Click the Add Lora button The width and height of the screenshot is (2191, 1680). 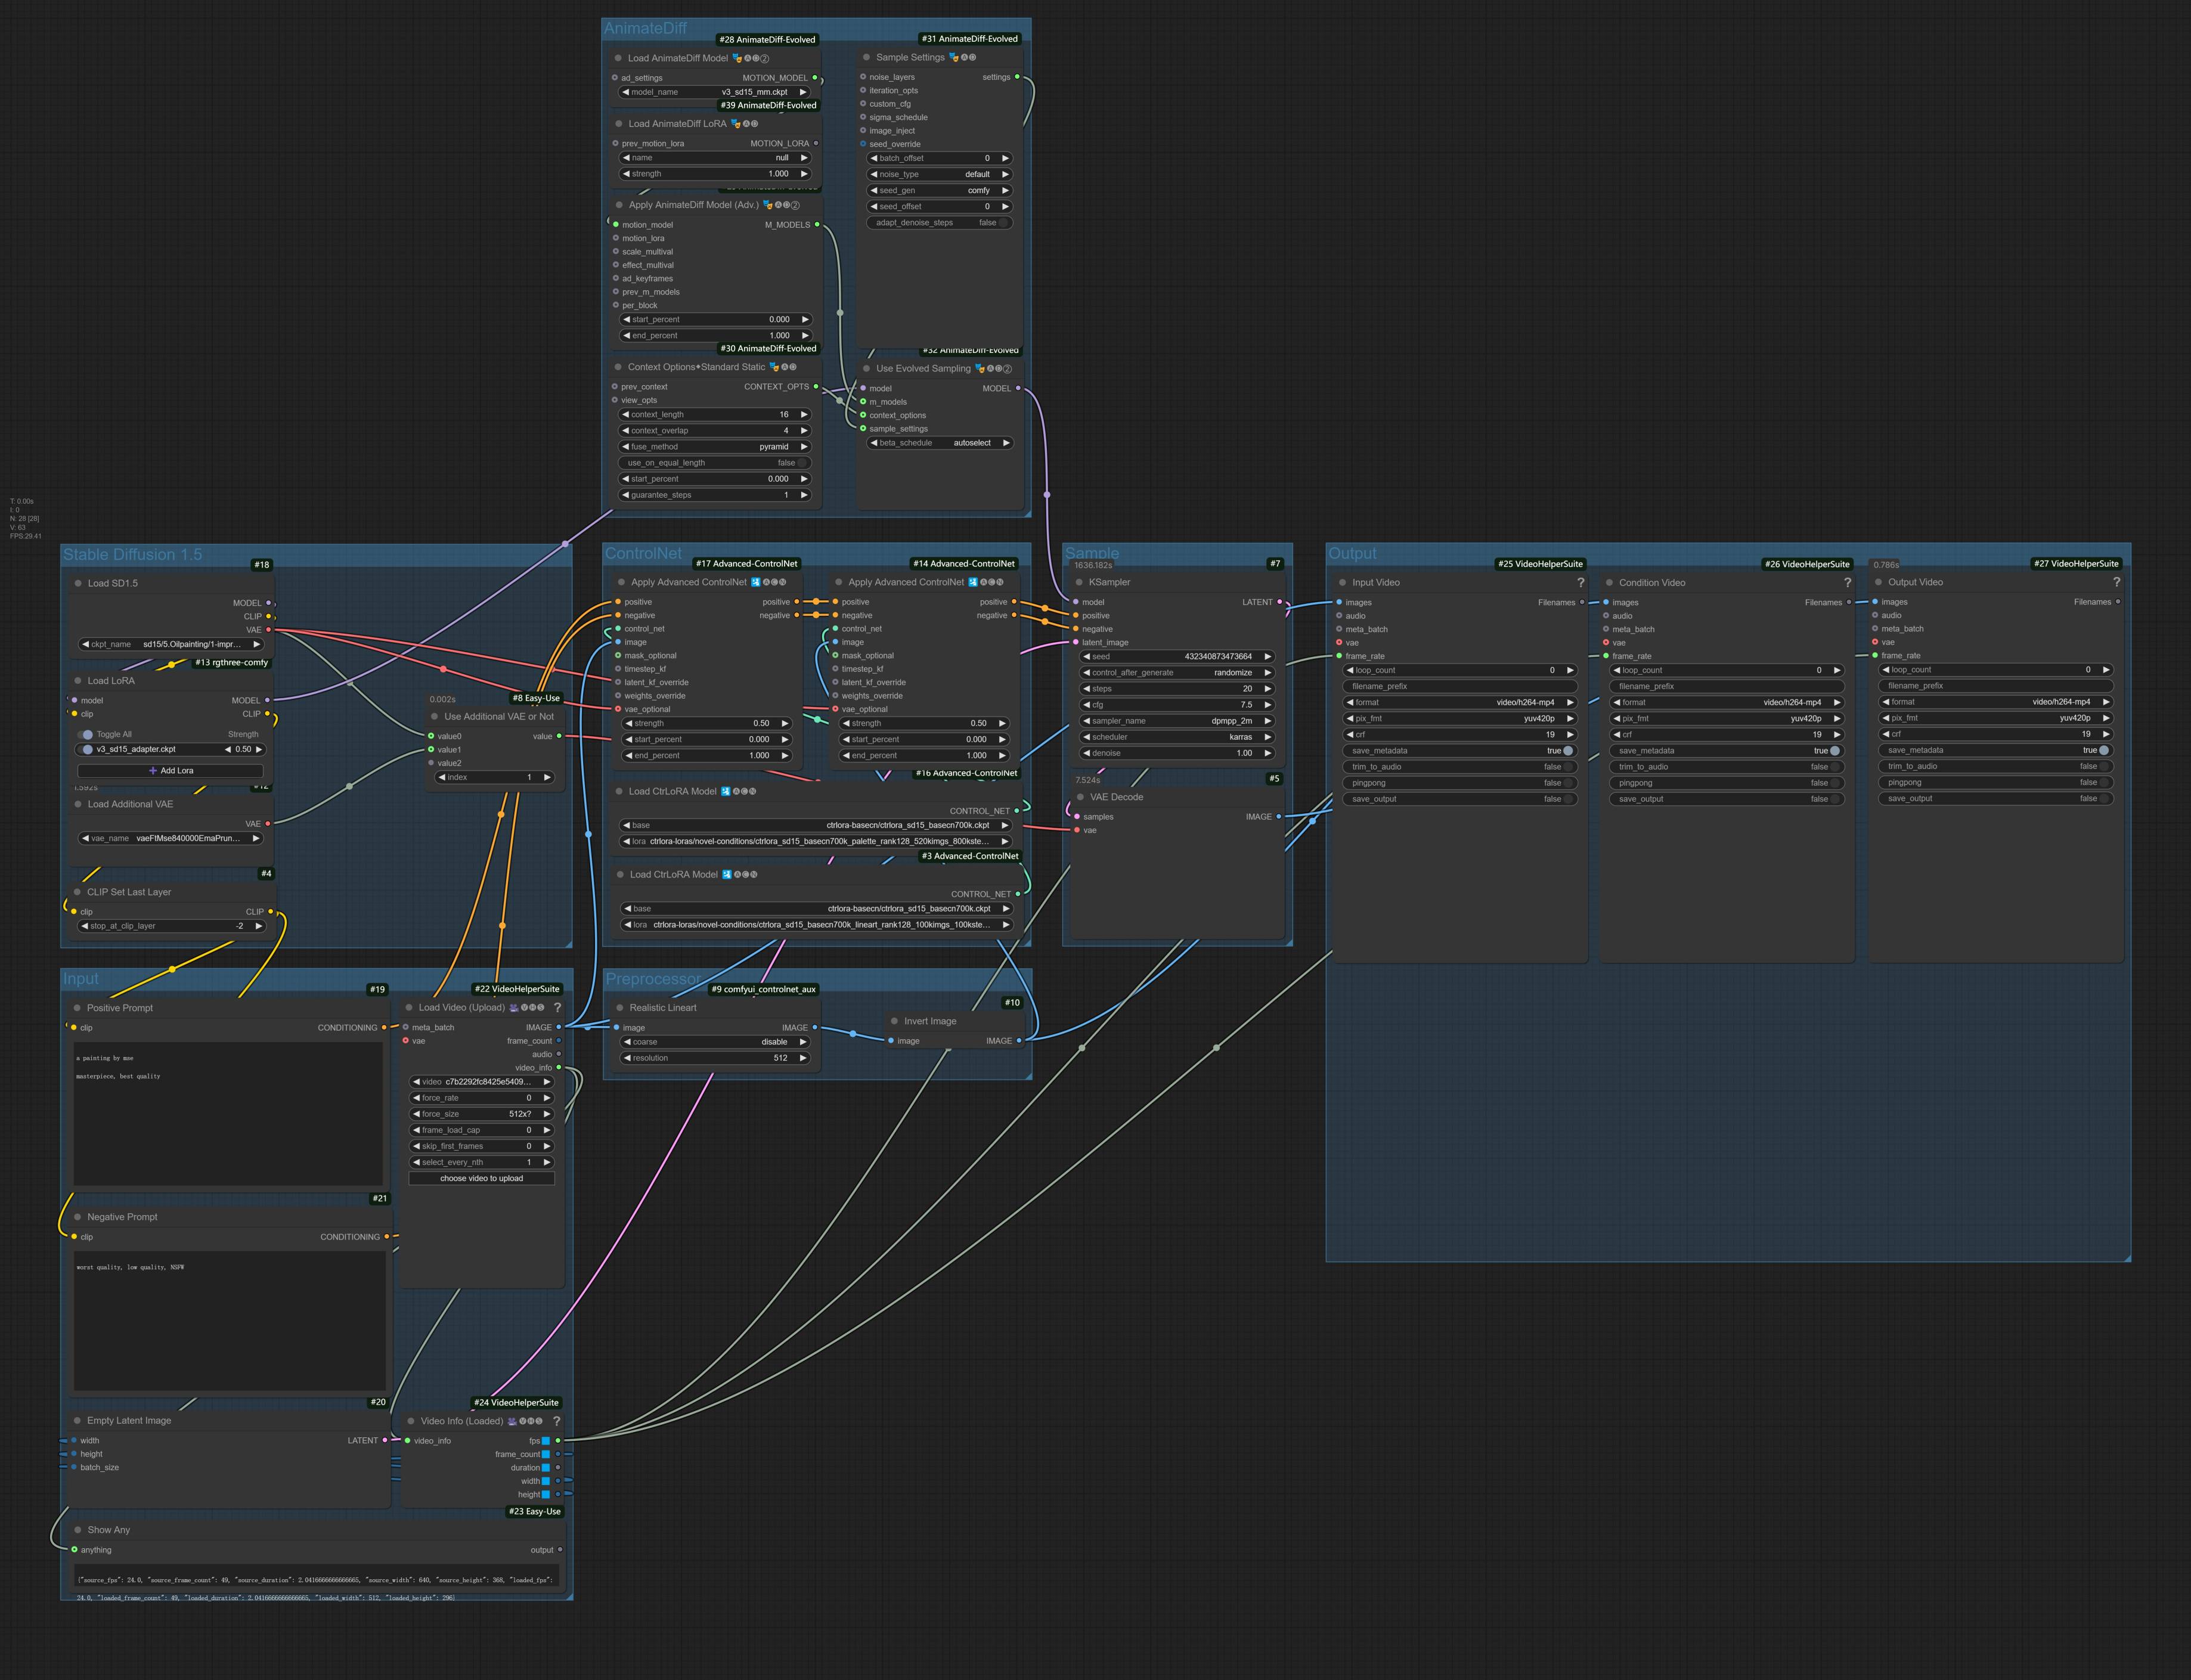pos(170,771)
